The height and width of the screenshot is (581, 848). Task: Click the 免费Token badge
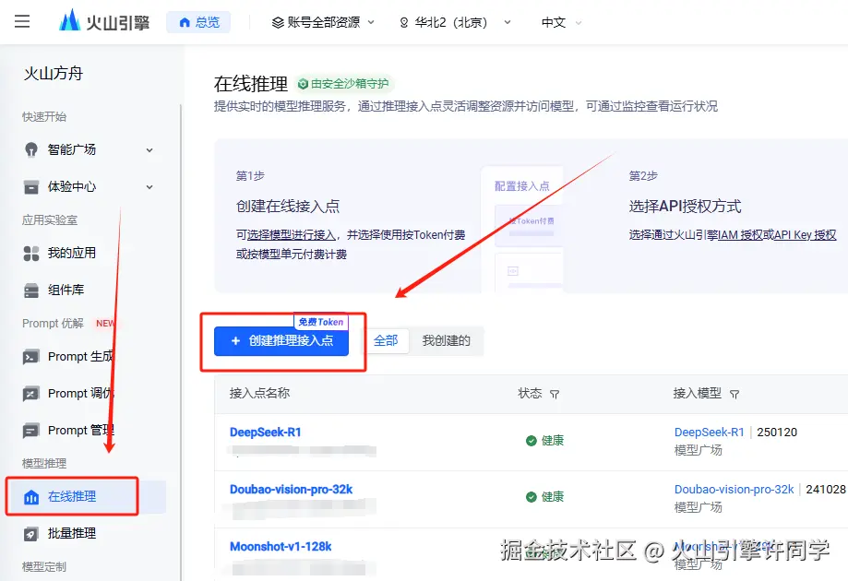click(x=321, y=322)
